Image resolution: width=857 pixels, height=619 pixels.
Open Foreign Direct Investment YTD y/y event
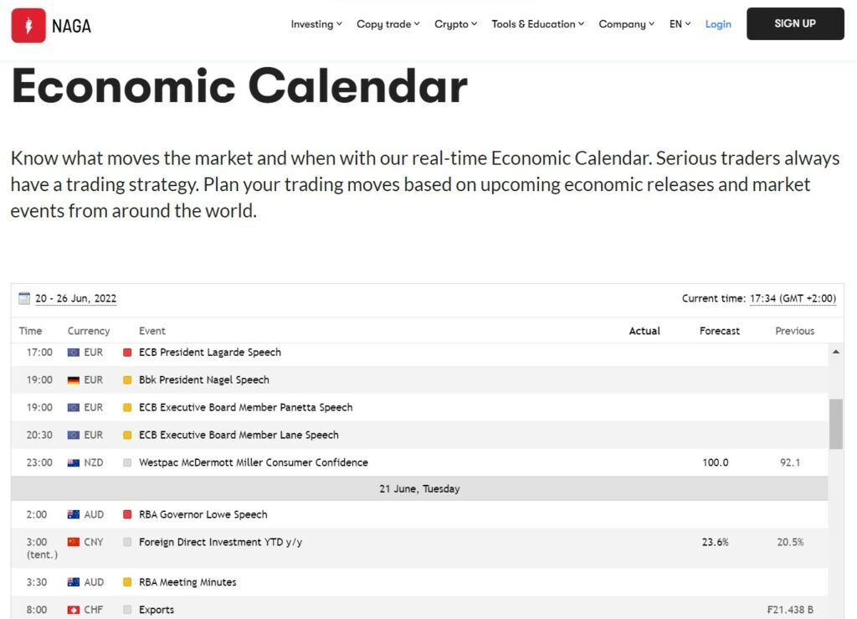220,542
